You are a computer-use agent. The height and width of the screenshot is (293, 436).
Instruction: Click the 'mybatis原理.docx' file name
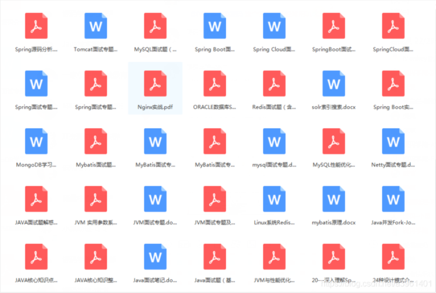pos(334,223)
